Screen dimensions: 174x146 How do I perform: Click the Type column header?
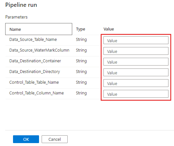[x=81, y=29]
